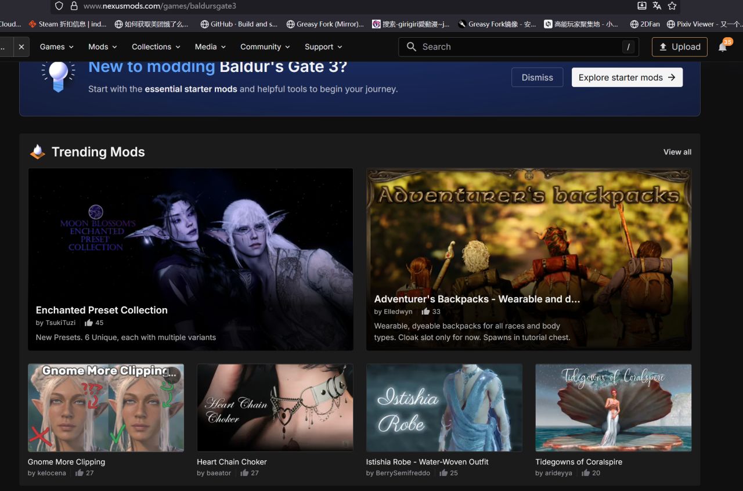The width and height of the screenshot is (743, 491).
Task: Click the thumbs-up icon for Heart Chain Choker
Action: pyautogui.click(x=244, y=473)
